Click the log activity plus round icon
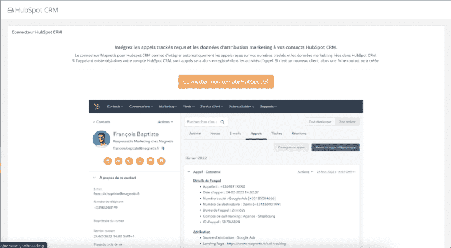The image size is (451, 248). click(140, 161)
